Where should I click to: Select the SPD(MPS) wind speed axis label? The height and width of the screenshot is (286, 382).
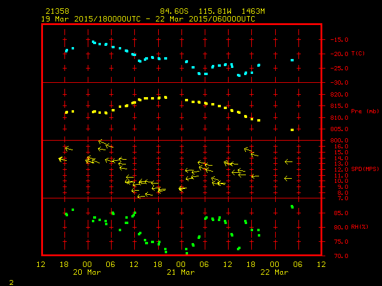365,169
